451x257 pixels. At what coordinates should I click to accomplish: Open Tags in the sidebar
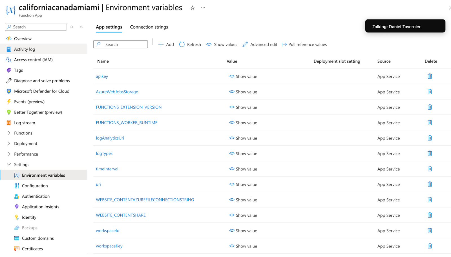point(18,70)
